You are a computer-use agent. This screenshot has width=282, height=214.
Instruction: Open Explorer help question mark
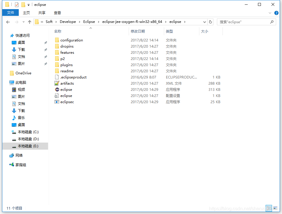tap(276, 13)
